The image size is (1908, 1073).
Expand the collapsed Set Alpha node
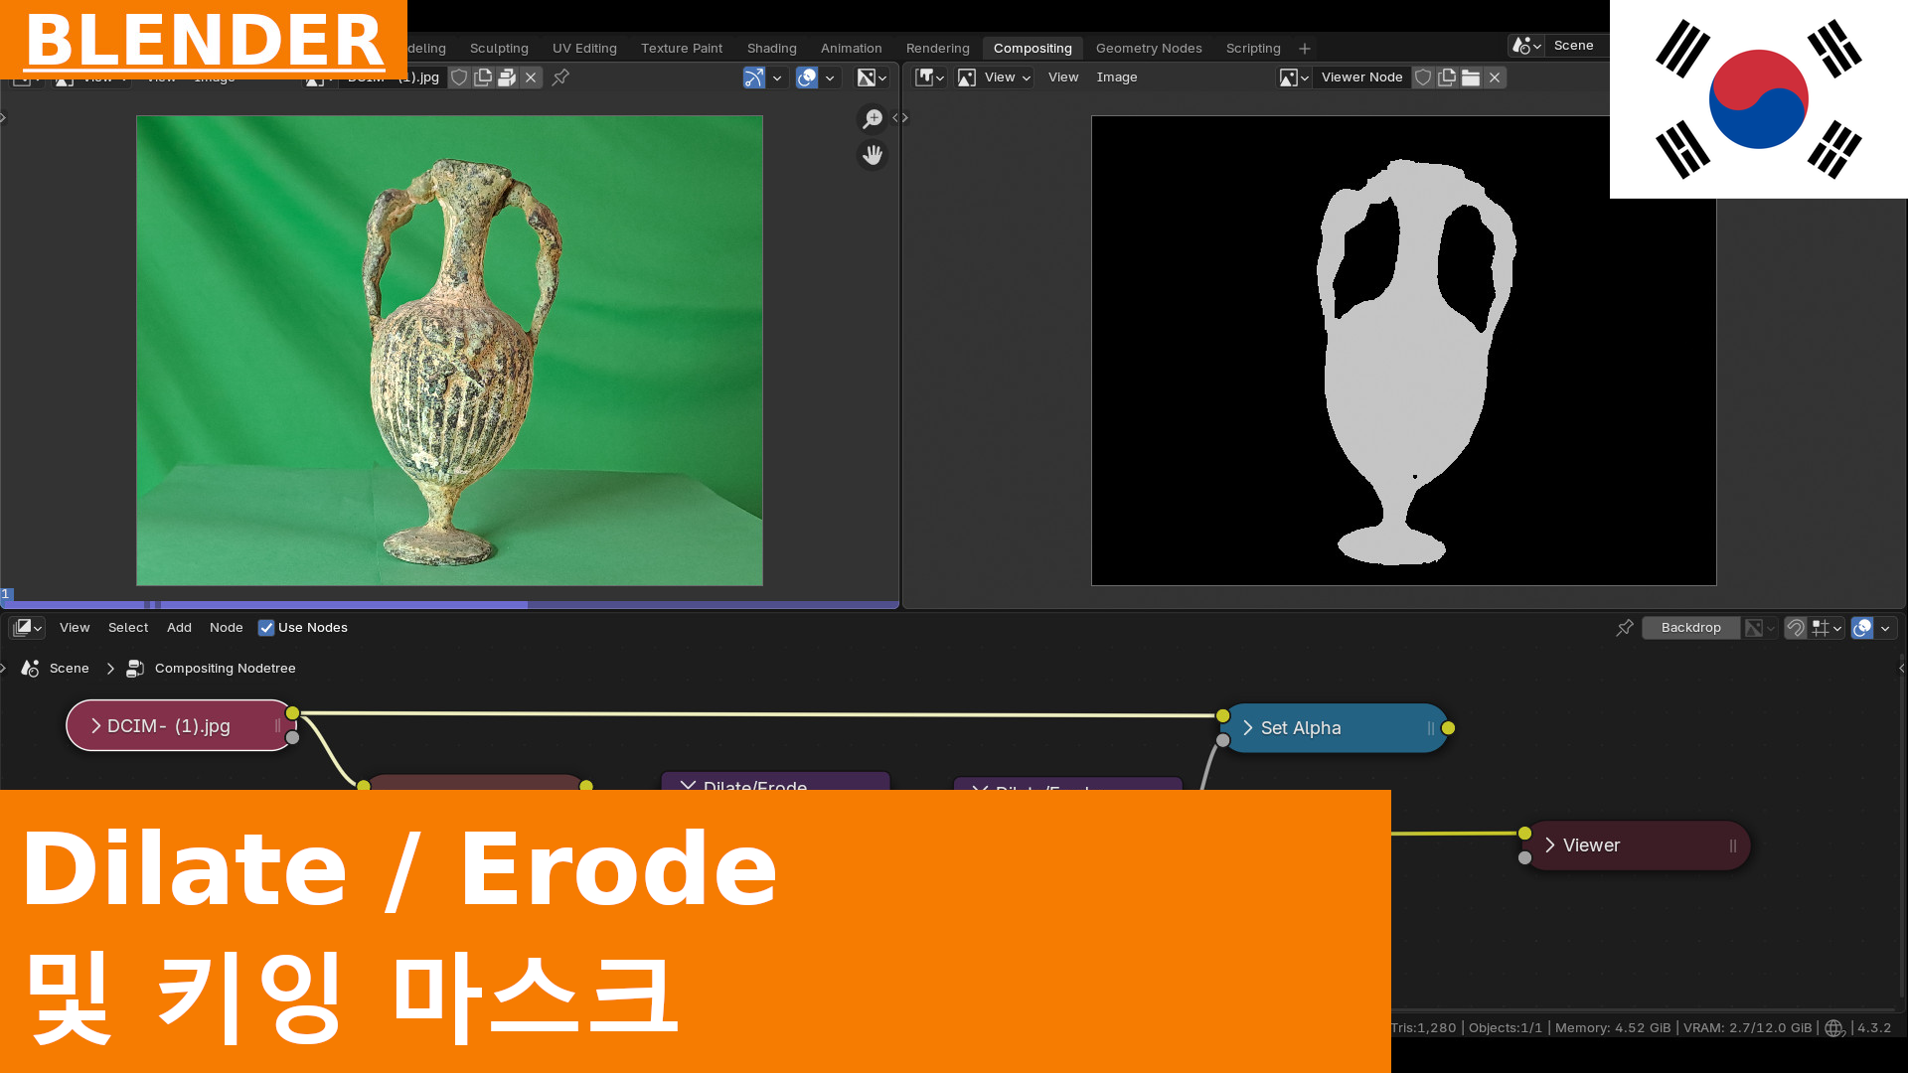click(1248, 728)
